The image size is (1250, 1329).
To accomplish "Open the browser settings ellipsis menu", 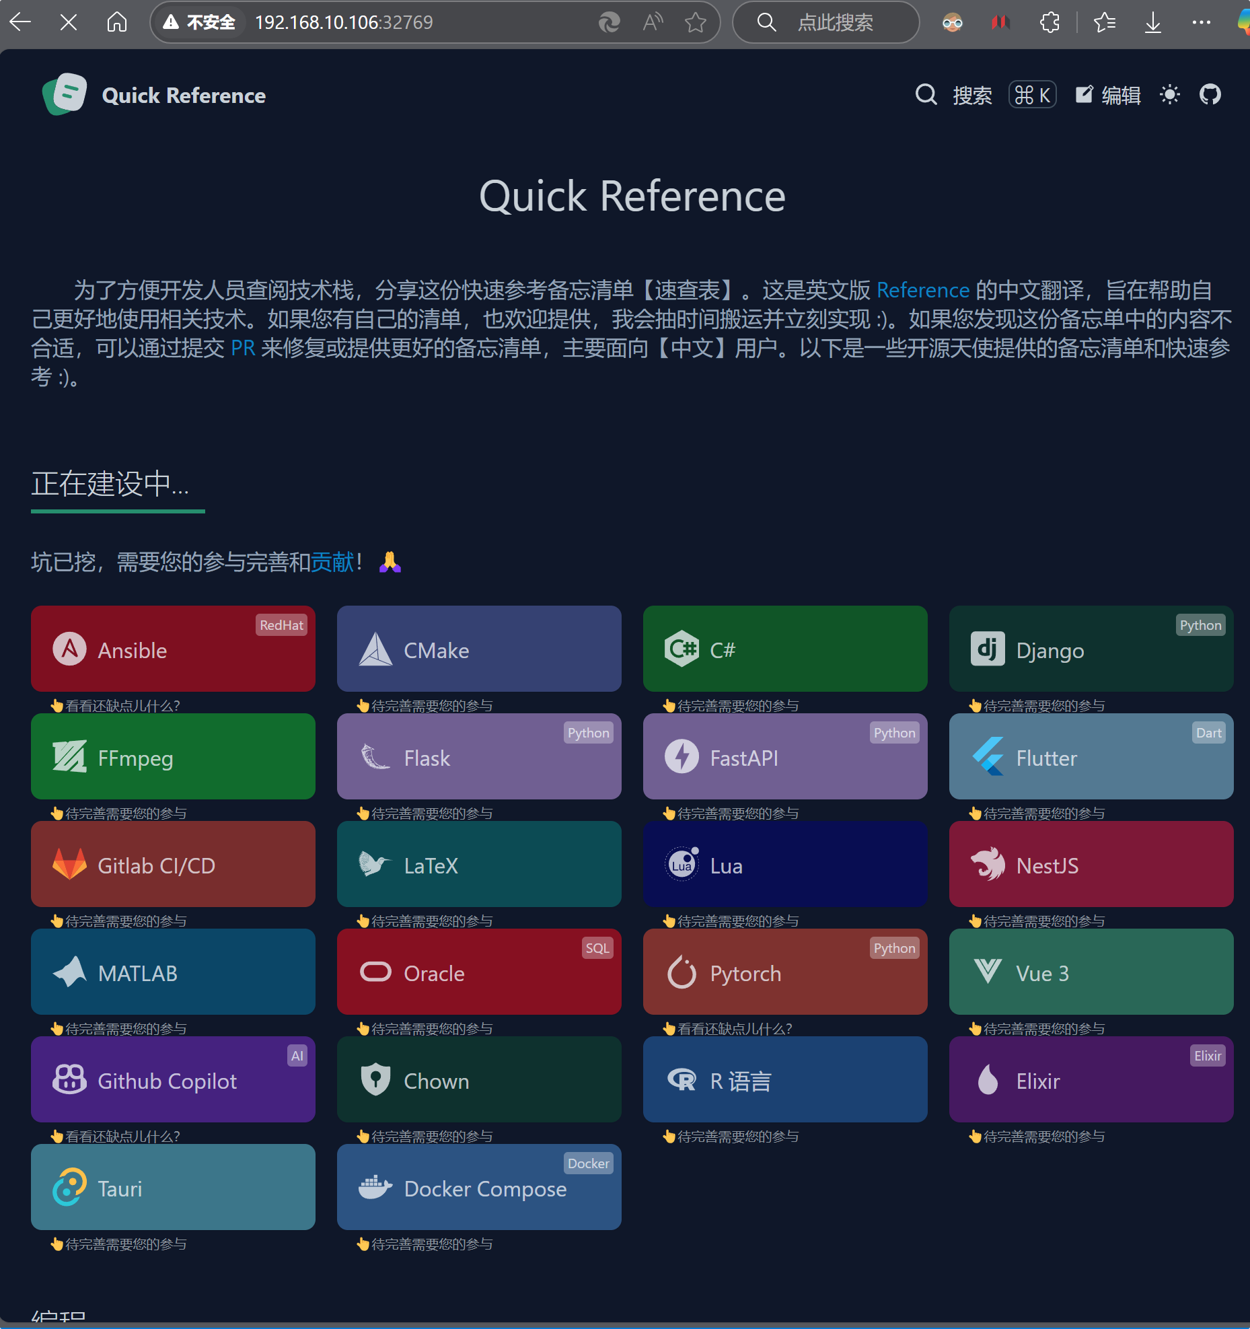I will coord(1201,22).
